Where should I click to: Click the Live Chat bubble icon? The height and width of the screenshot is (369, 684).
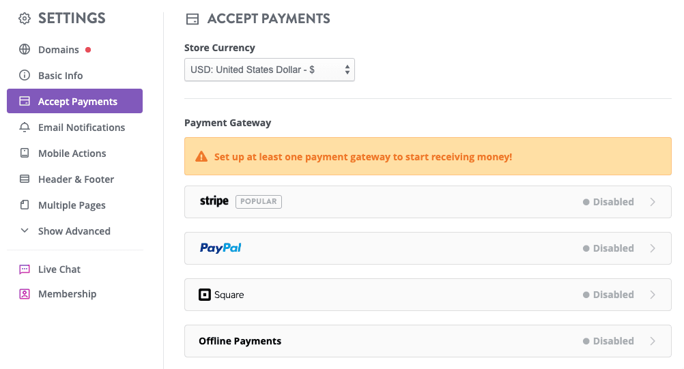[25, 269]
